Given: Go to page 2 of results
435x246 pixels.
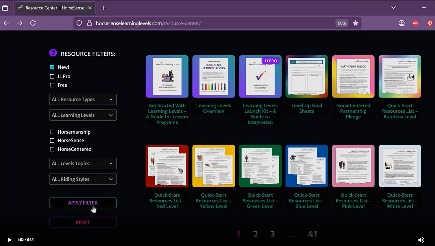Looking at the screenshot, I should coord(255,234).
